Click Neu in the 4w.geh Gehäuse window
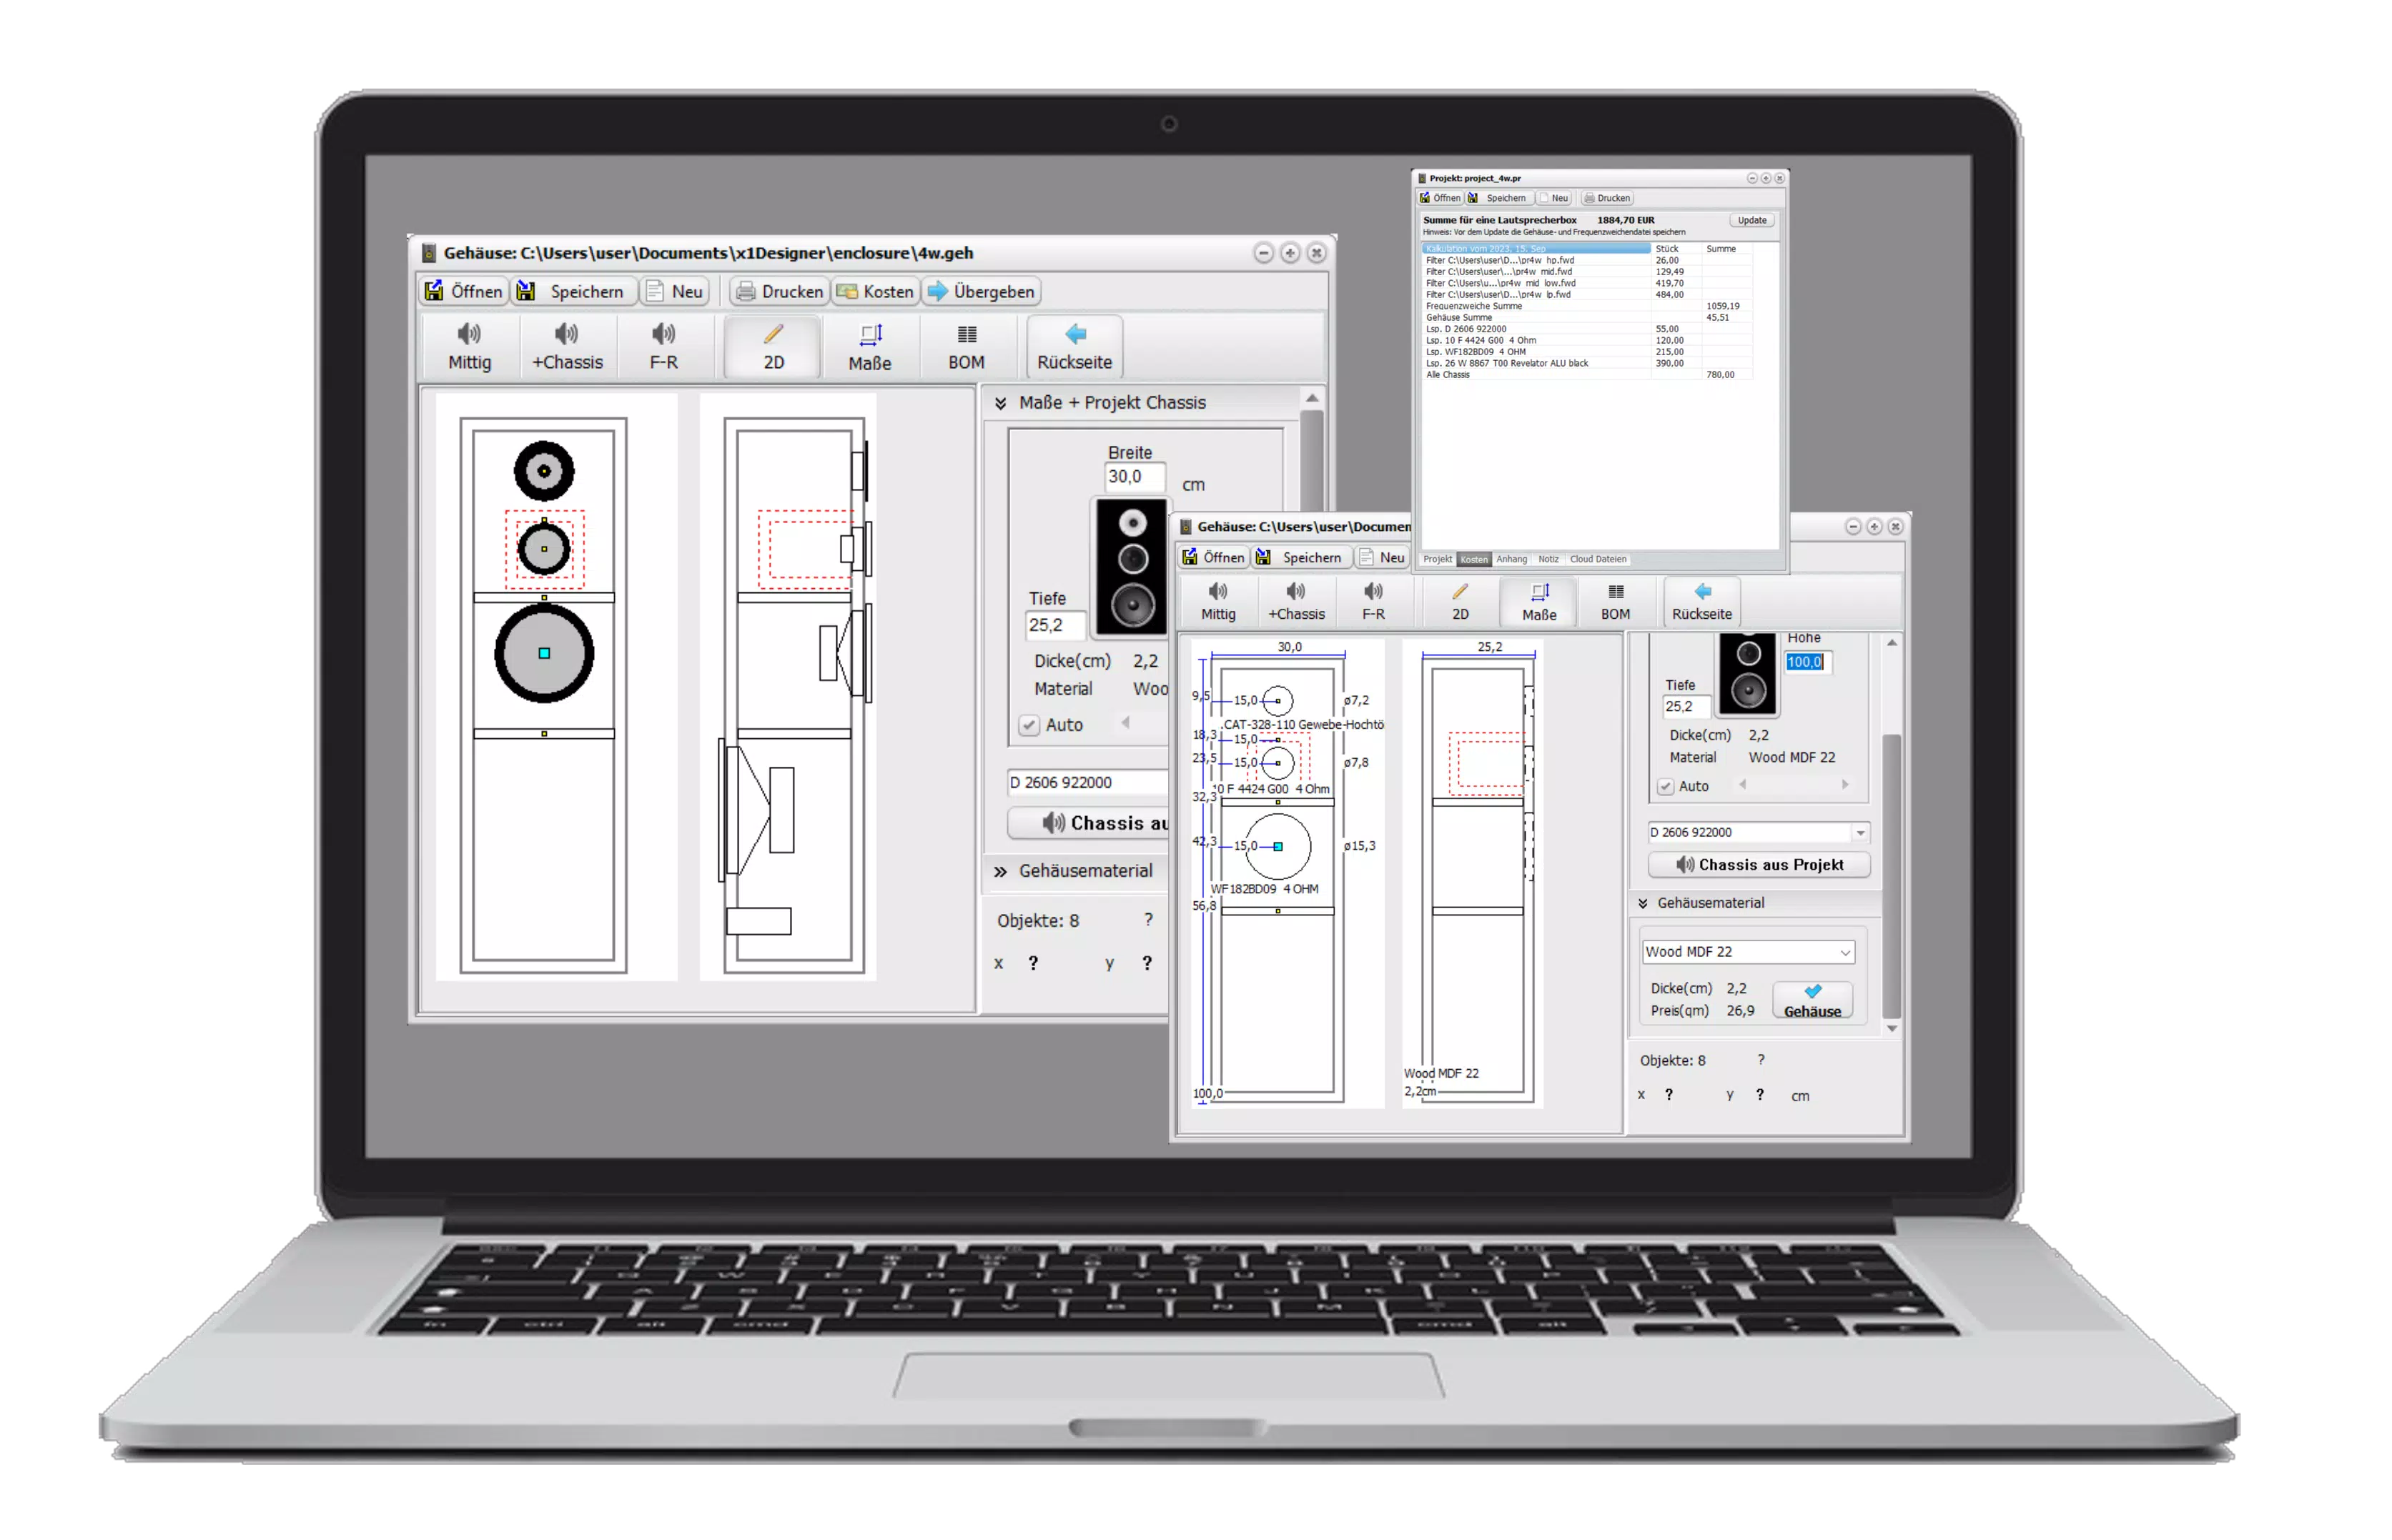 point(676,291)
